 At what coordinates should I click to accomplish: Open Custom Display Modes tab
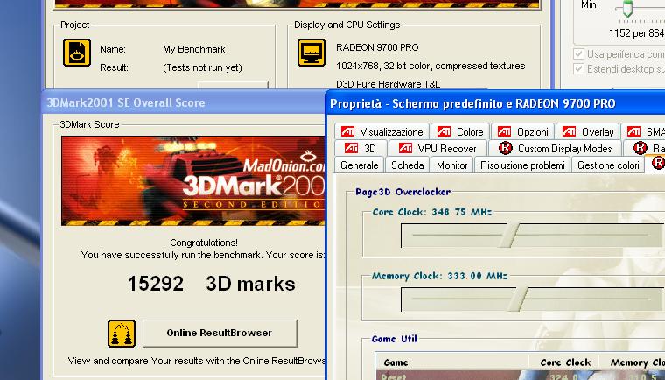555,148
